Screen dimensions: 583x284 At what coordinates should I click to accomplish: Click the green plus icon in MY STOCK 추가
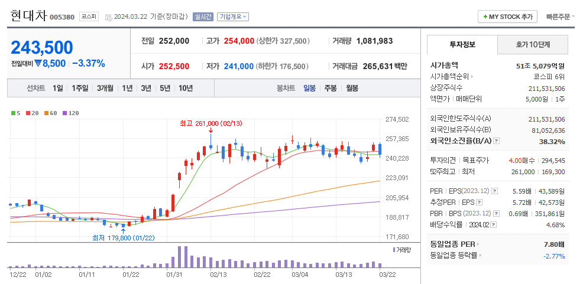[485, 17]
